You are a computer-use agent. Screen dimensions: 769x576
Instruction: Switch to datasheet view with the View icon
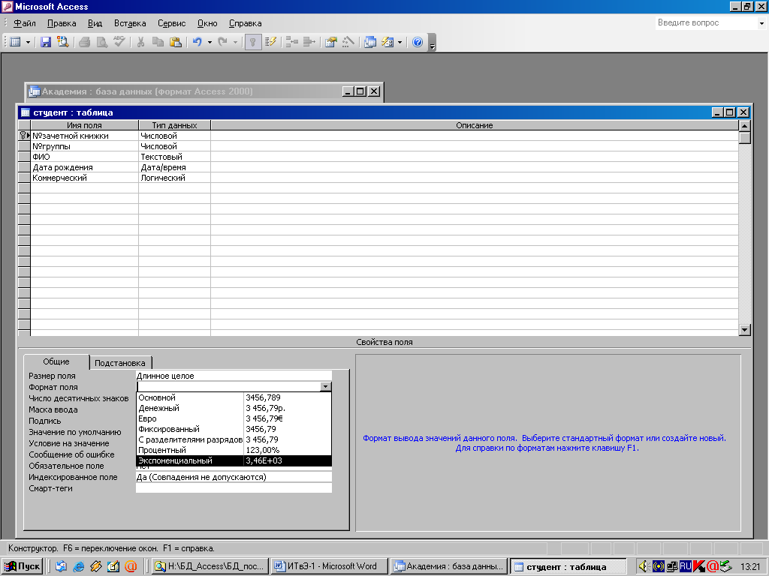(15, 42)
